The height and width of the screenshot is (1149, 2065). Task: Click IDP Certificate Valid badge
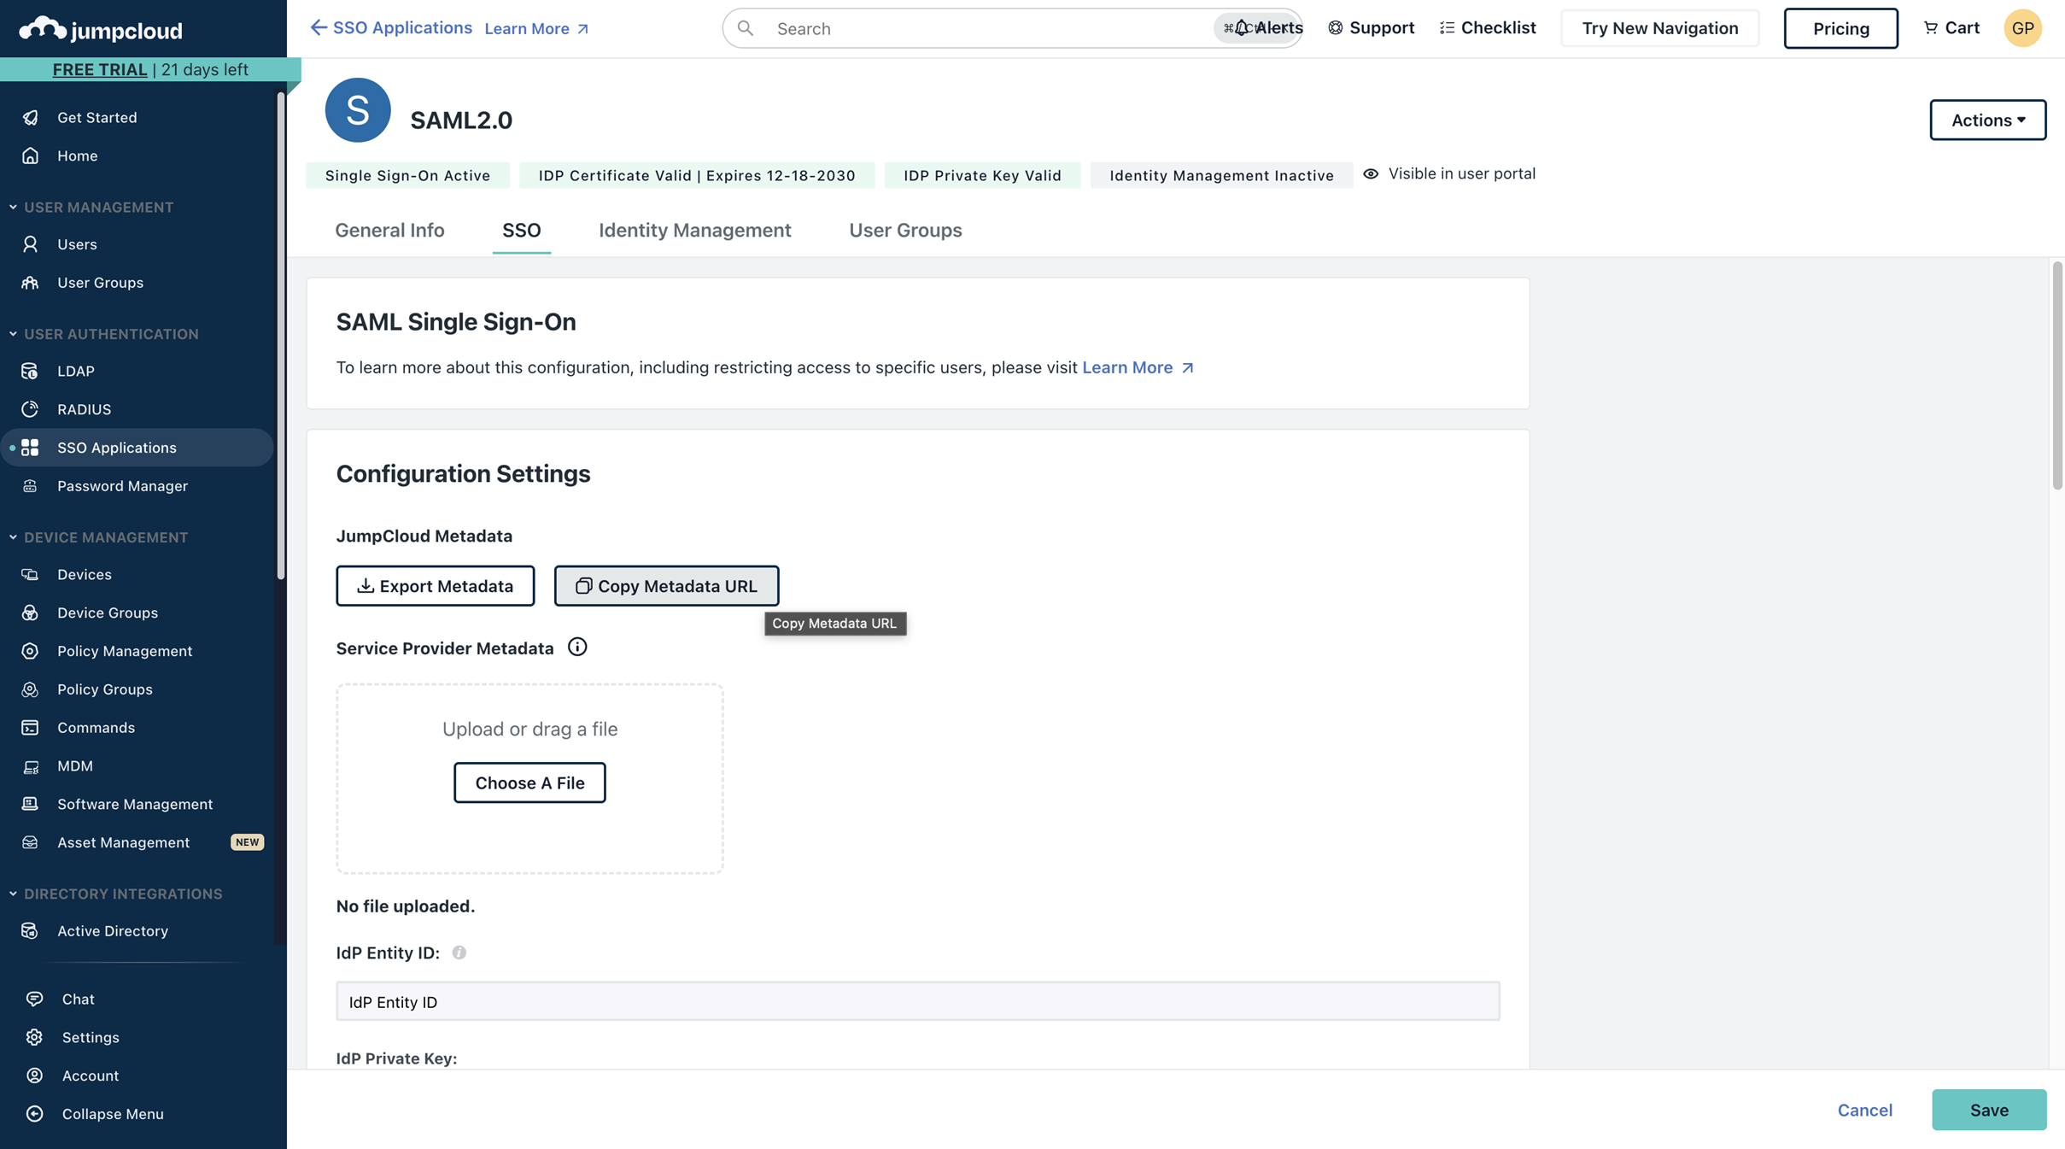pos(697,175)
